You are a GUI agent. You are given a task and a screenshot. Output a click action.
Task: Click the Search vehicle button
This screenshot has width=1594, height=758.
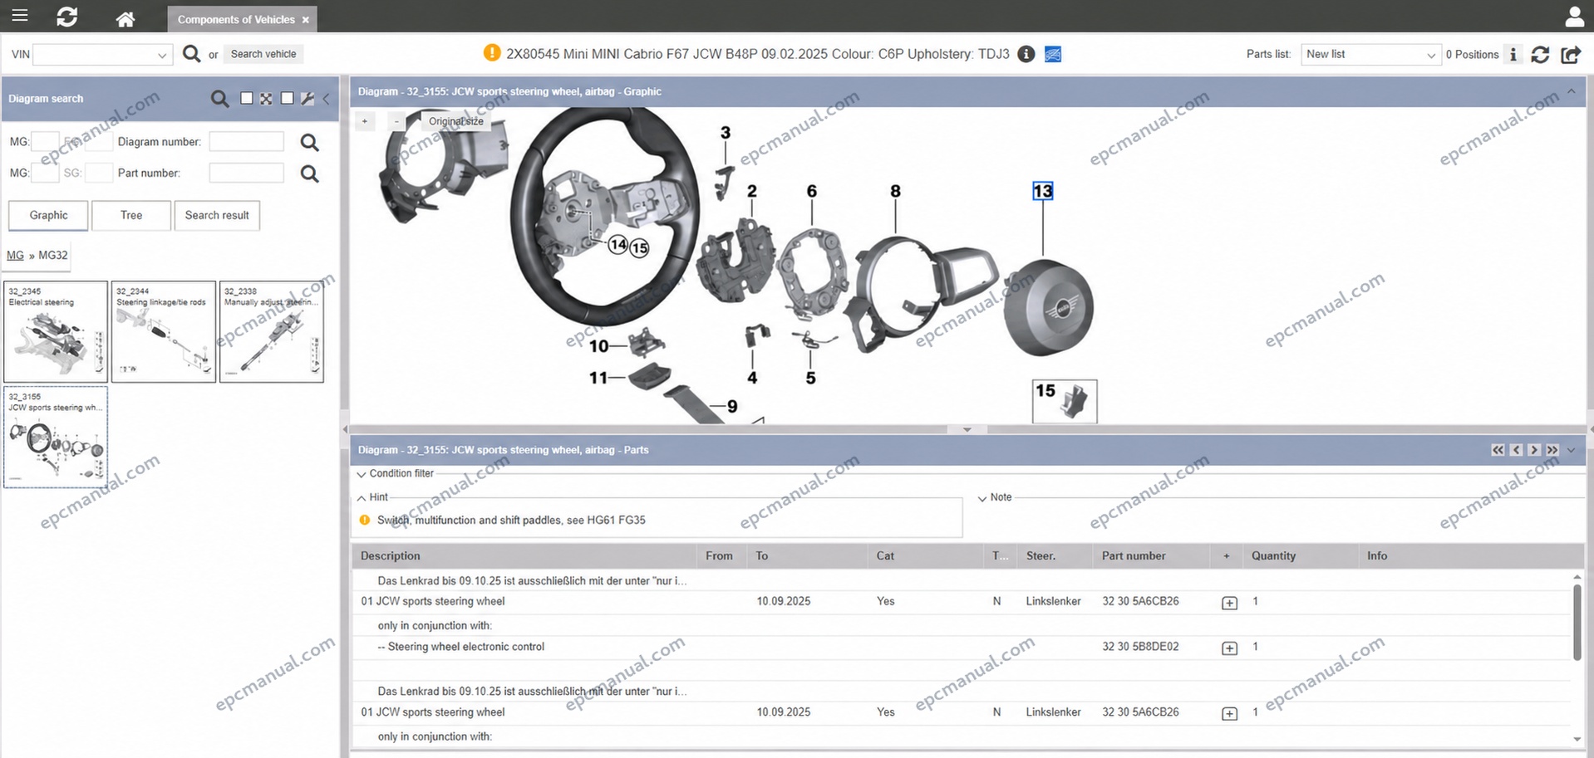263,54
